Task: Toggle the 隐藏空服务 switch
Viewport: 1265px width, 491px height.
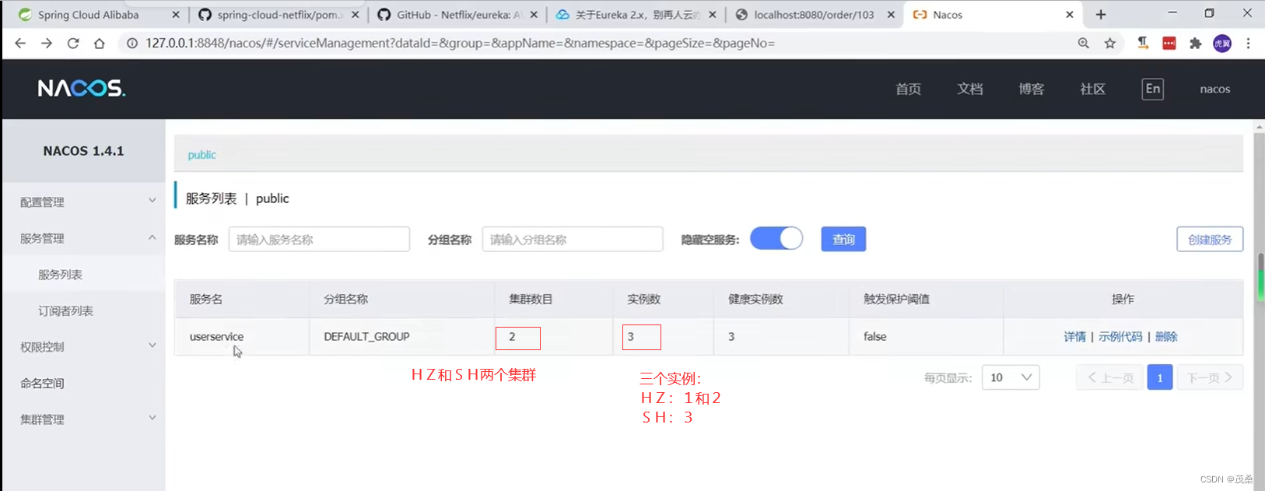Action: point(776,238)
